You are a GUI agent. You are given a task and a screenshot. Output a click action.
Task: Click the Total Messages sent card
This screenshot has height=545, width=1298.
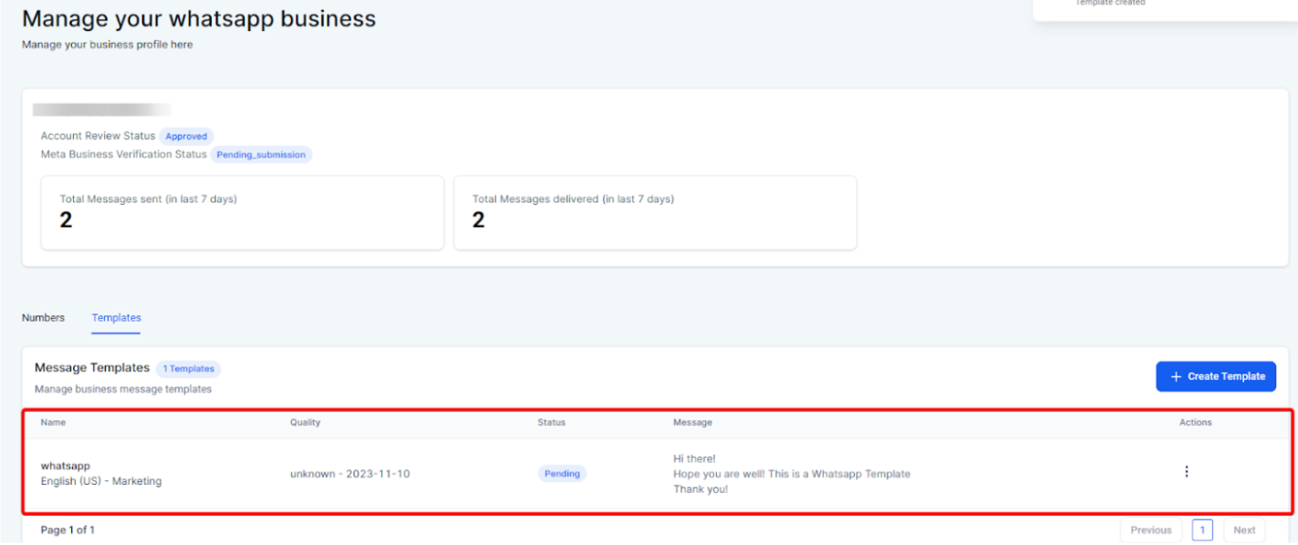243,212
